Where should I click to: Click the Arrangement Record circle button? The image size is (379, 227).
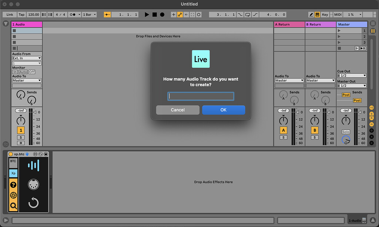point(162,15)
